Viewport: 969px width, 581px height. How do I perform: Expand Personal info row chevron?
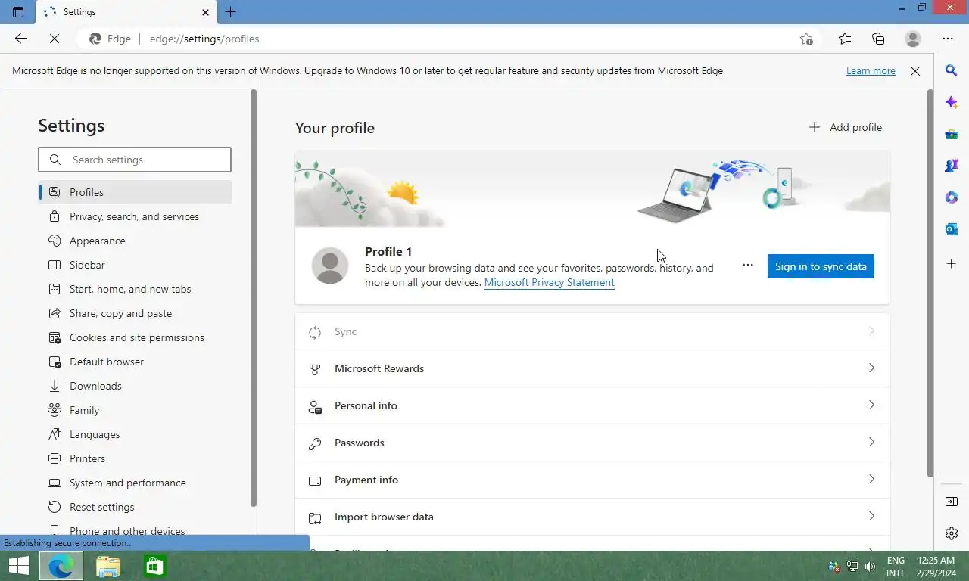[x=871, y=405]
